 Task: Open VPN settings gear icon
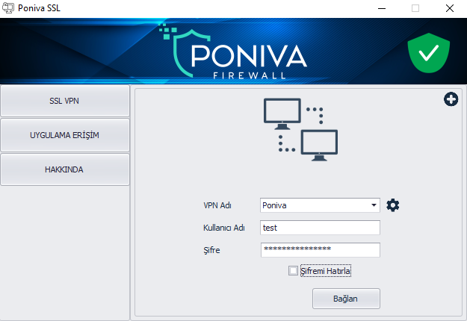(392, 205)
